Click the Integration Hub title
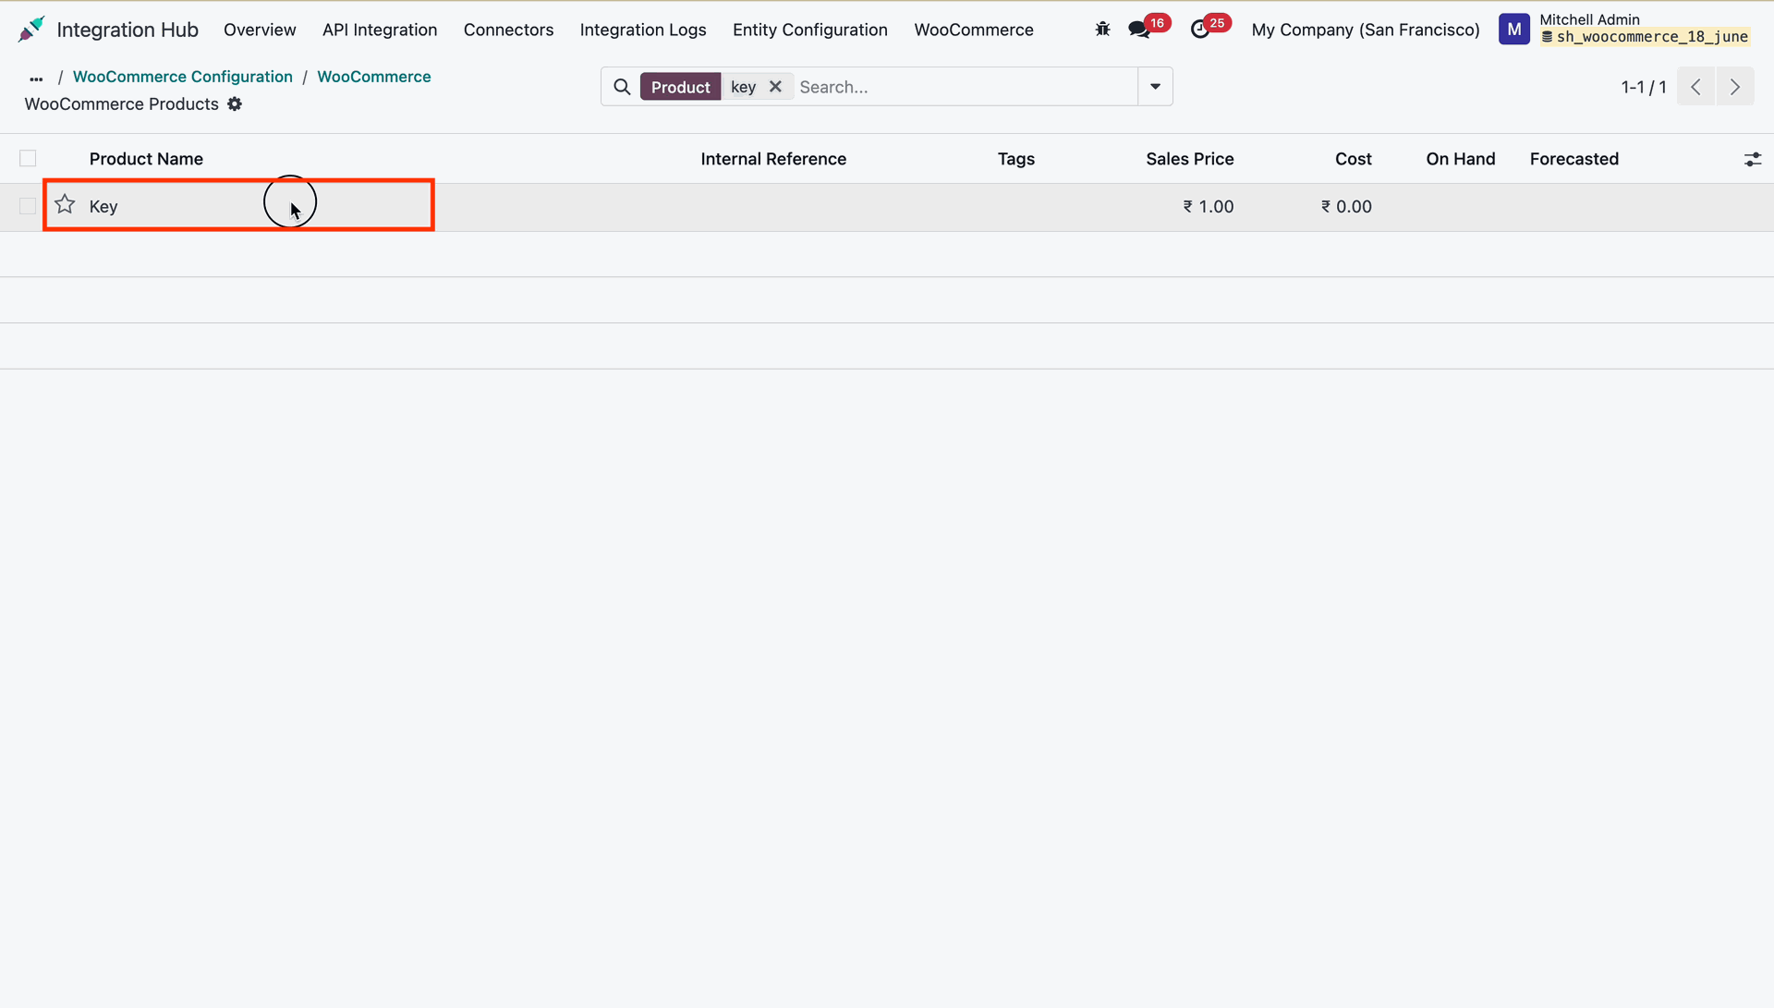This screenshot has width=1774, height=1008. tap(128, 30)
